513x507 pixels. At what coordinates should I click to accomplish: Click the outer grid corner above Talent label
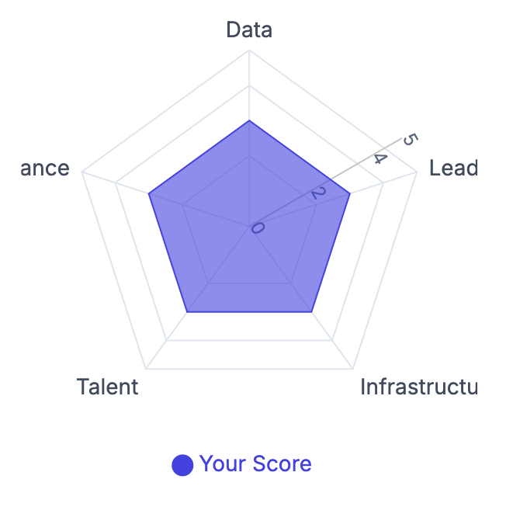[145, 369]
